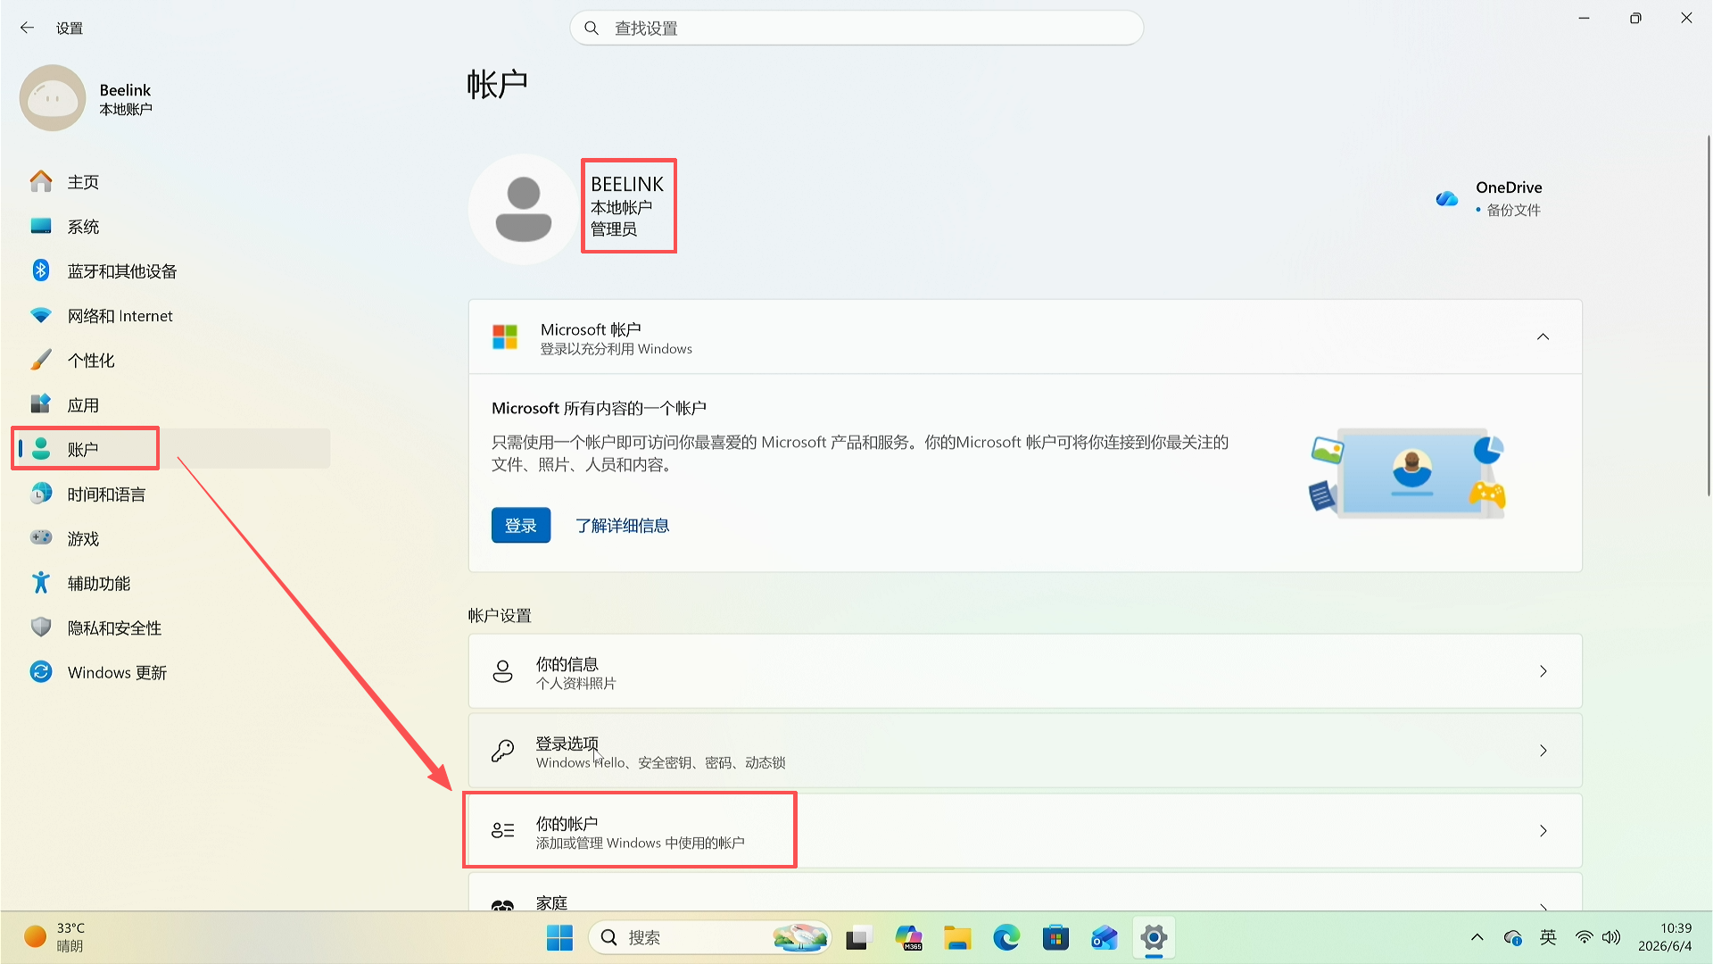Click the blue 登录 button
This screenshot has width=1713, height=964.
pyautogui.click(x=521, y=526)
